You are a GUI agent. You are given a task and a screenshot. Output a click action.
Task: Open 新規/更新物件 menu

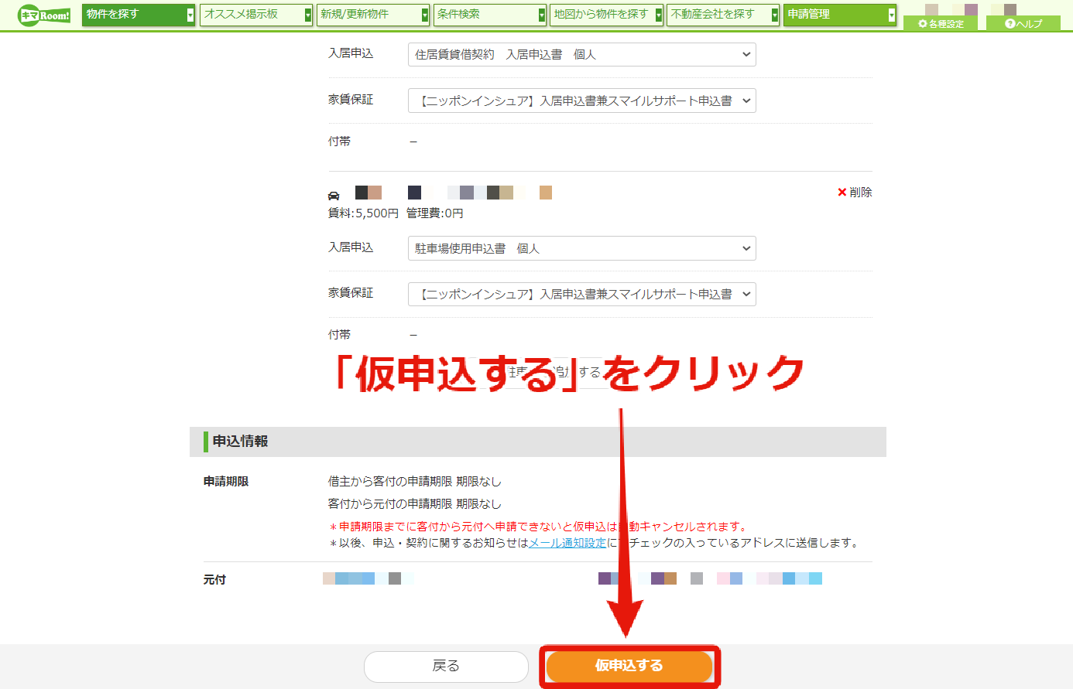373,15
